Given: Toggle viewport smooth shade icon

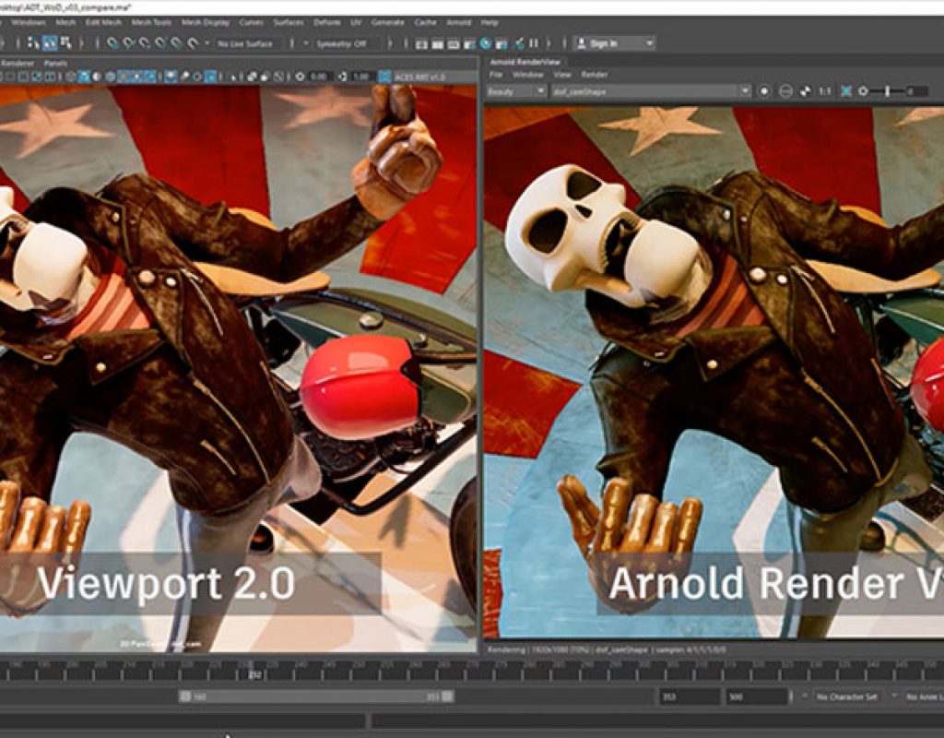Looking at the screenshot, I should point(83,77).
